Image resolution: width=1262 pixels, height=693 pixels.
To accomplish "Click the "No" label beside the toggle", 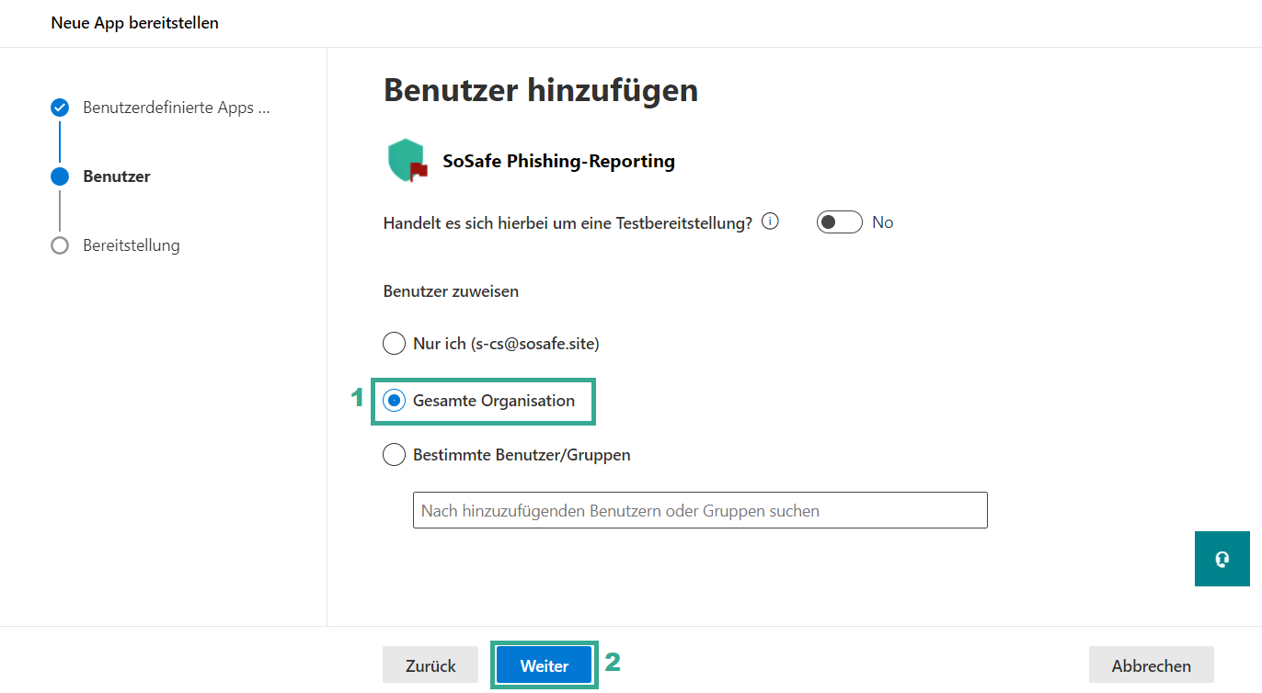I will point(882,222).
